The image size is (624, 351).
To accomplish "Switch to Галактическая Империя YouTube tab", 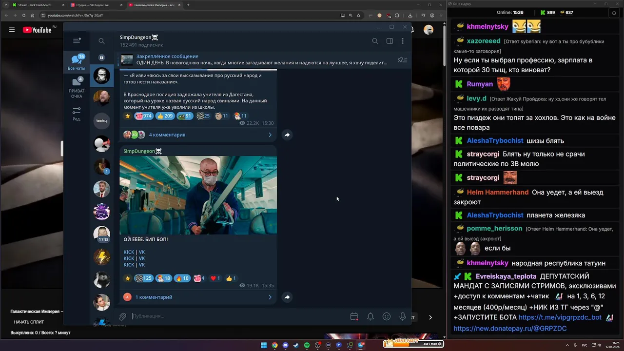I will click(154, 5).
